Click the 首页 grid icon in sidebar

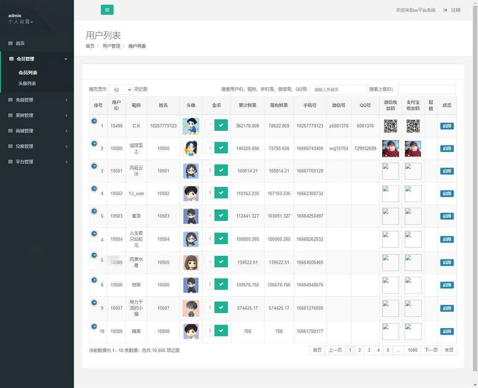(10, 43)
